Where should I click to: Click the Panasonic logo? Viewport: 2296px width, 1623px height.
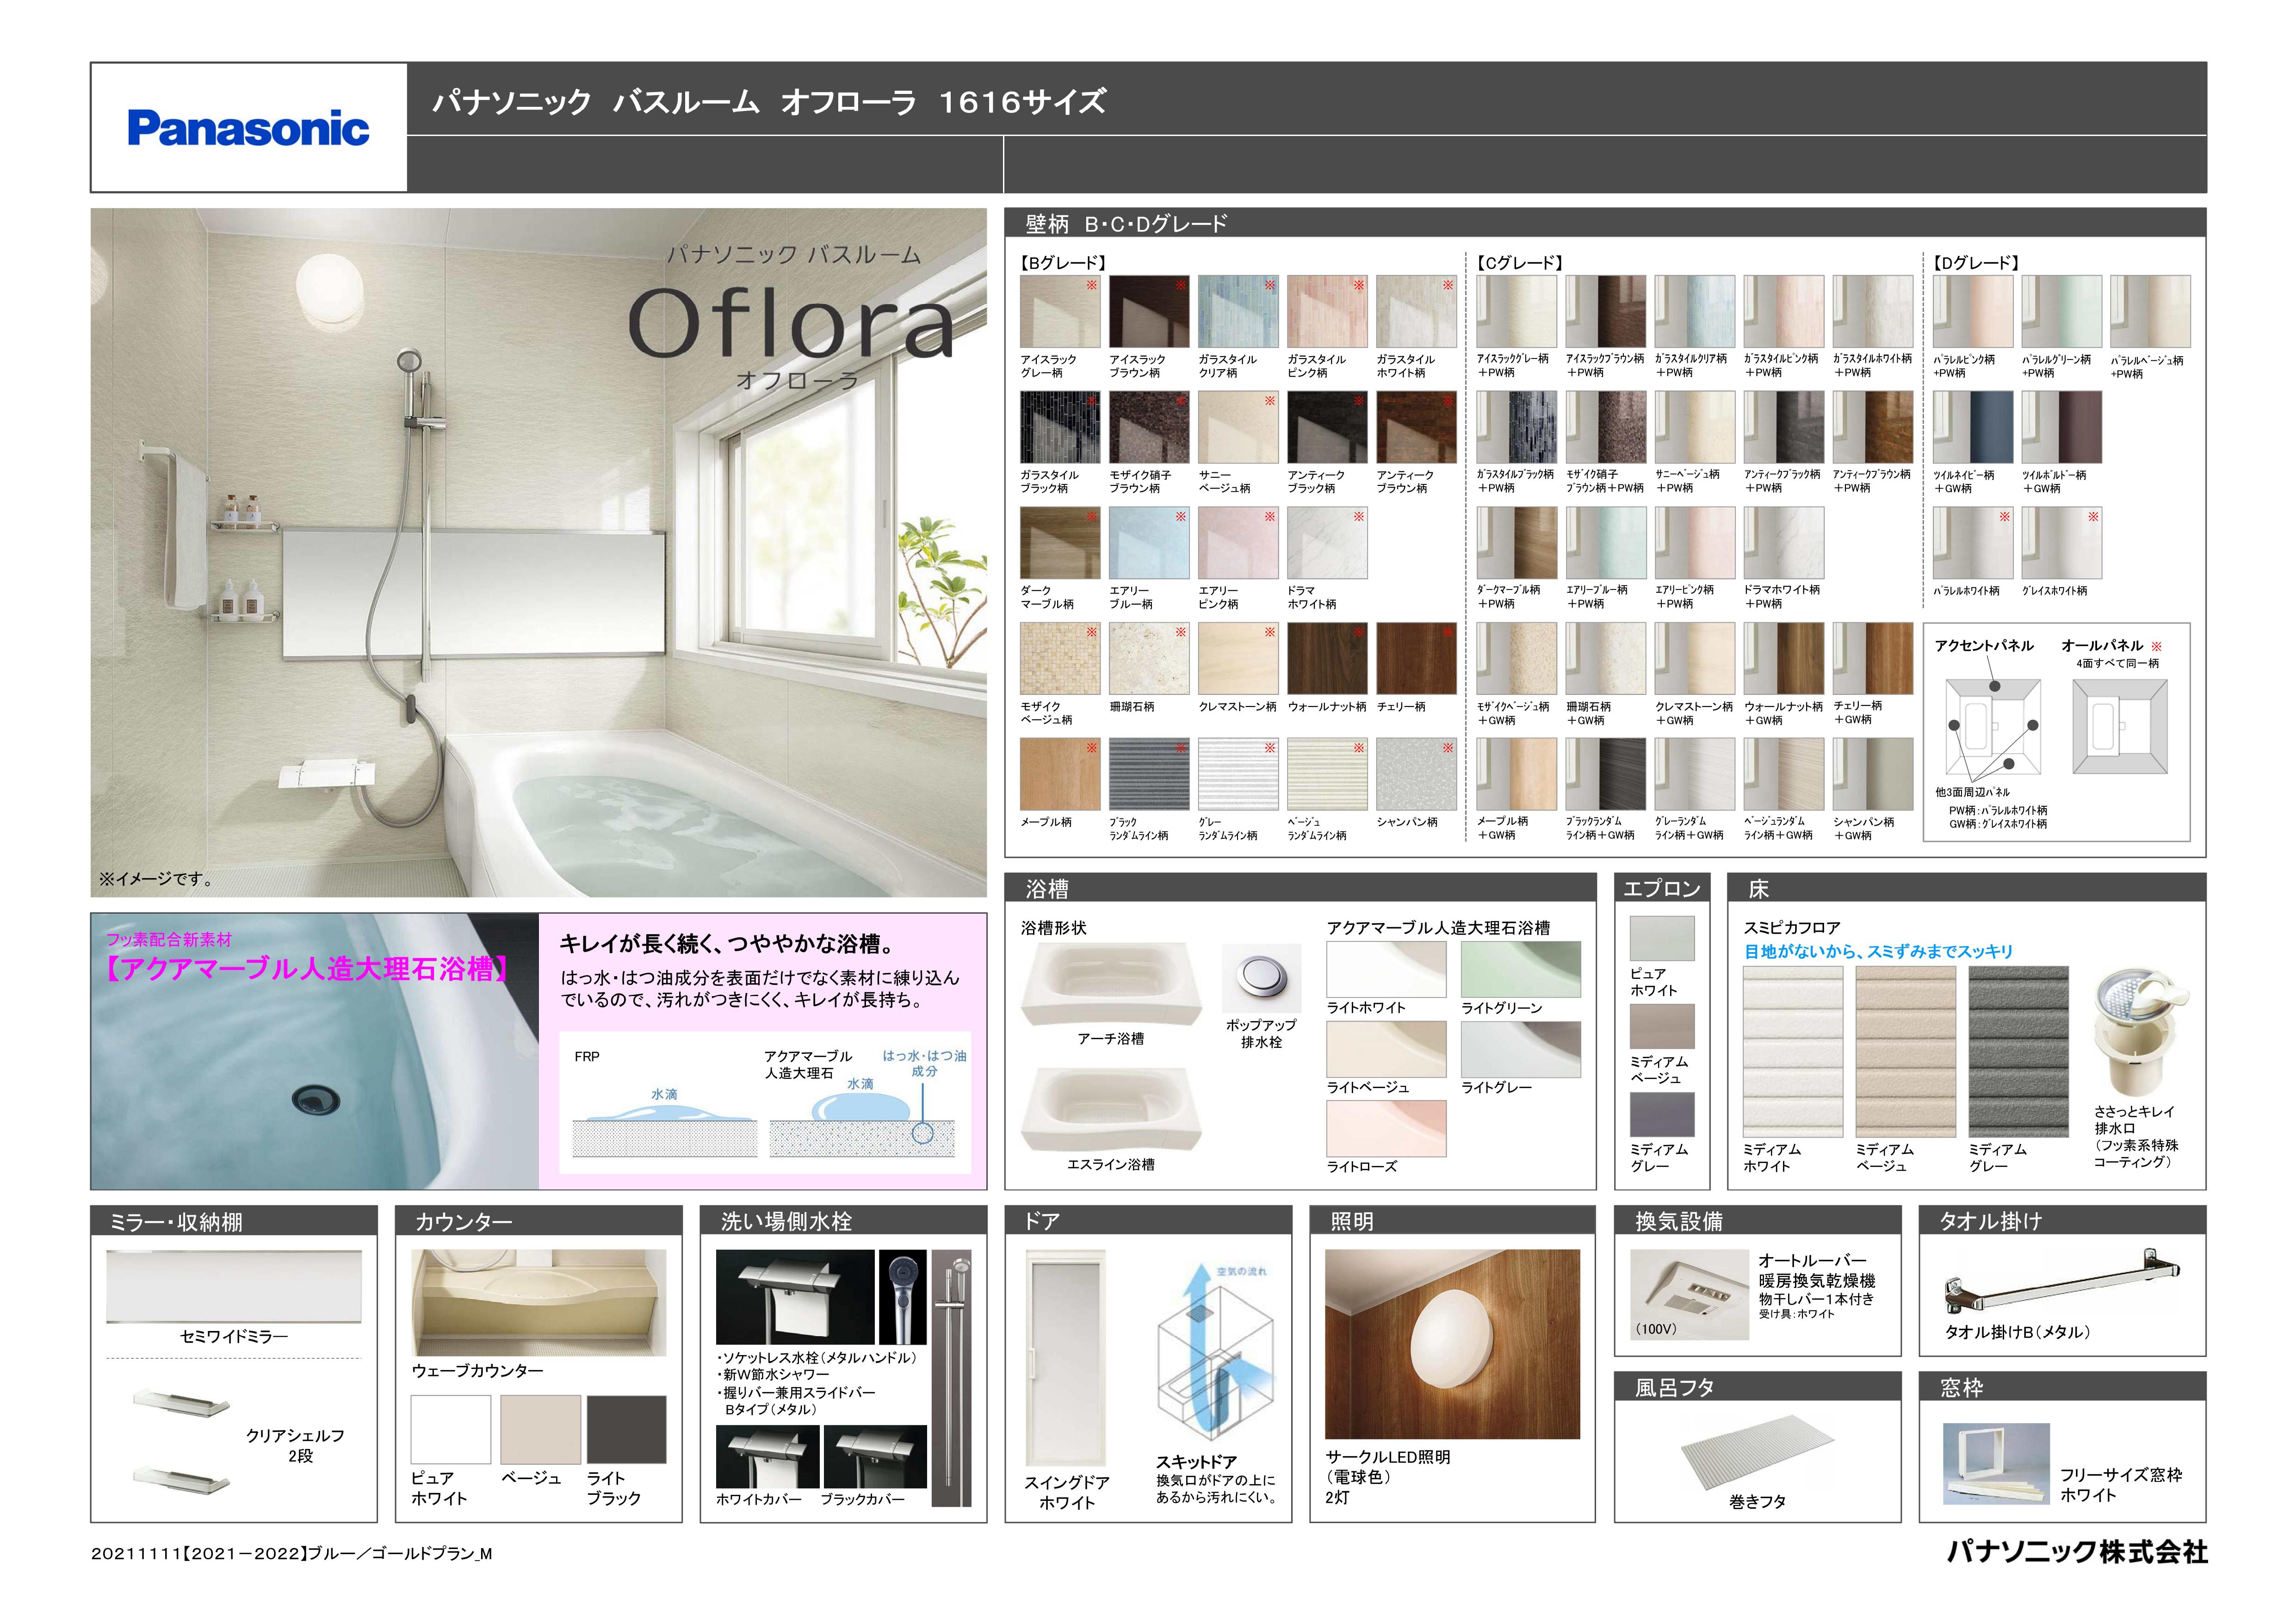pyautogui.click(x=248, y=129)
